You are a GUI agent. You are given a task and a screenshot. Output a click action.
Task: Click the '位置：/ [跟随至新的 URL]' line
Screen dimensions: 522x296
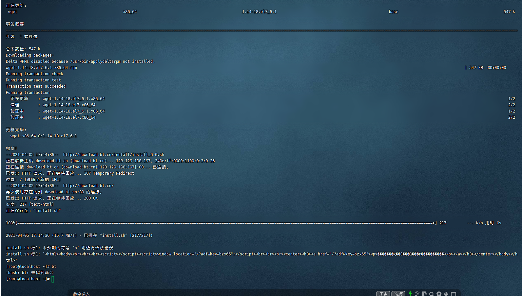(33, 180)
